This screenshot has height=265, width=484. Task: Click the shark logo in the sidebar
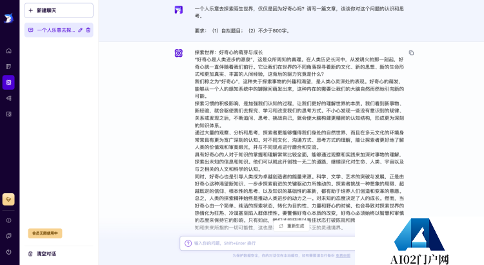[x=8, y=18]
